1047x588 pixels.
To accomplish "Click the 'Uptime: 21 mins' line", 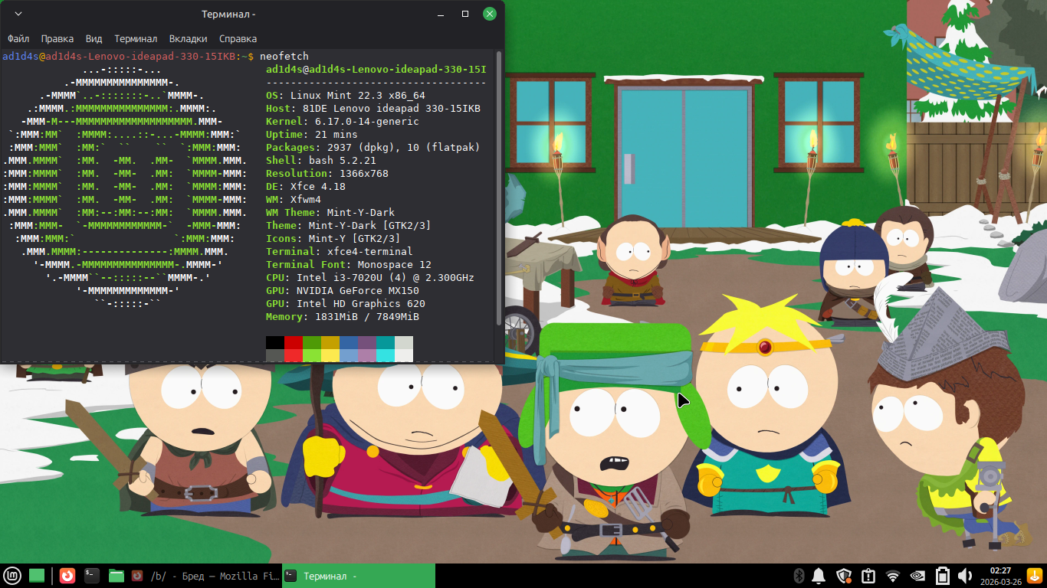I will point(312,135).
